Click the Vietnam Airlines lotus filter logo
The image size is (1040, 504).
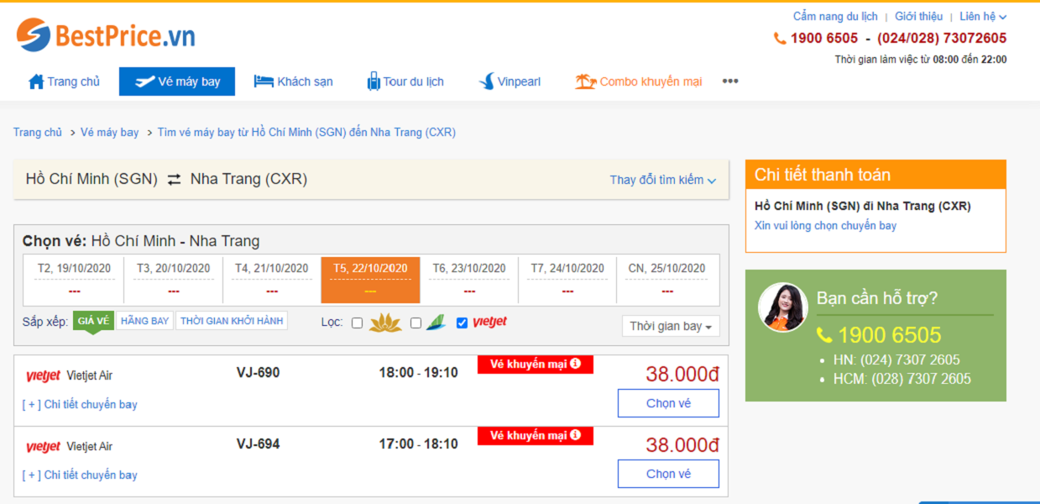(386, 322)
